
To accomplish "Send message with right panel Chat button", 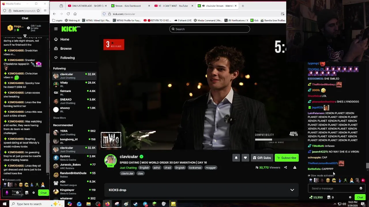I will click(x=360, y=197).
